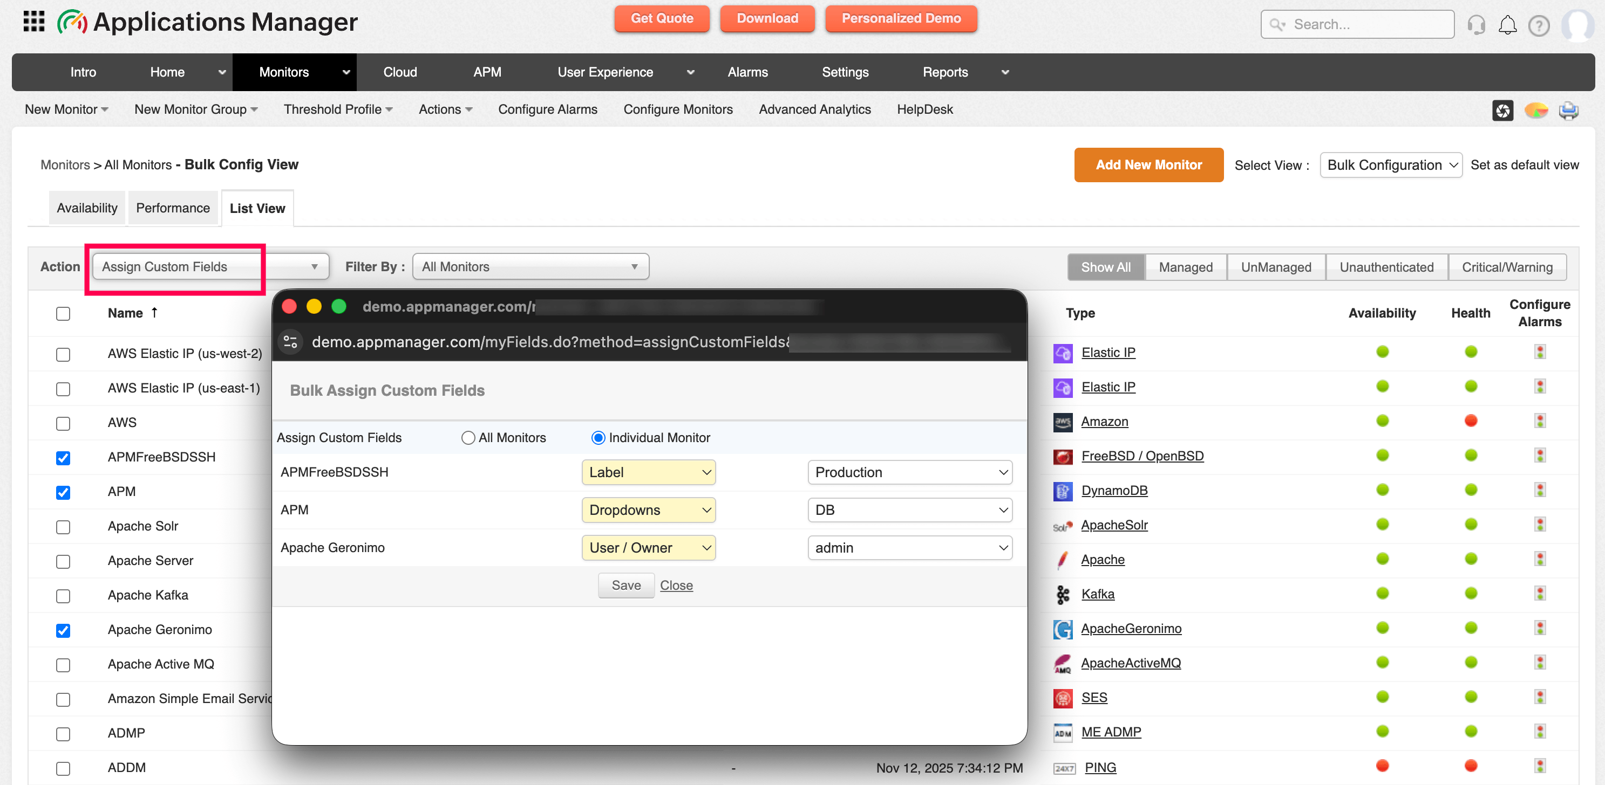This screenshot has width=1605, height=785.
Task: Select the All Monitors radio button
Action: pyautogui.click(x=468, y=438)
